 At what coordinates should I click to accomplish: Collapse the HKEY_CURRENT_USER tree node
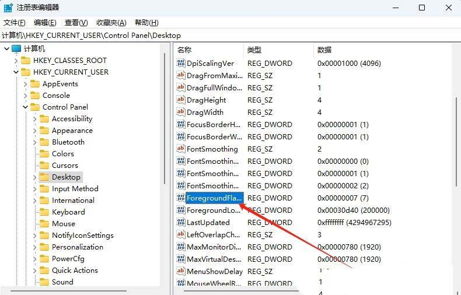coord(16,72)
